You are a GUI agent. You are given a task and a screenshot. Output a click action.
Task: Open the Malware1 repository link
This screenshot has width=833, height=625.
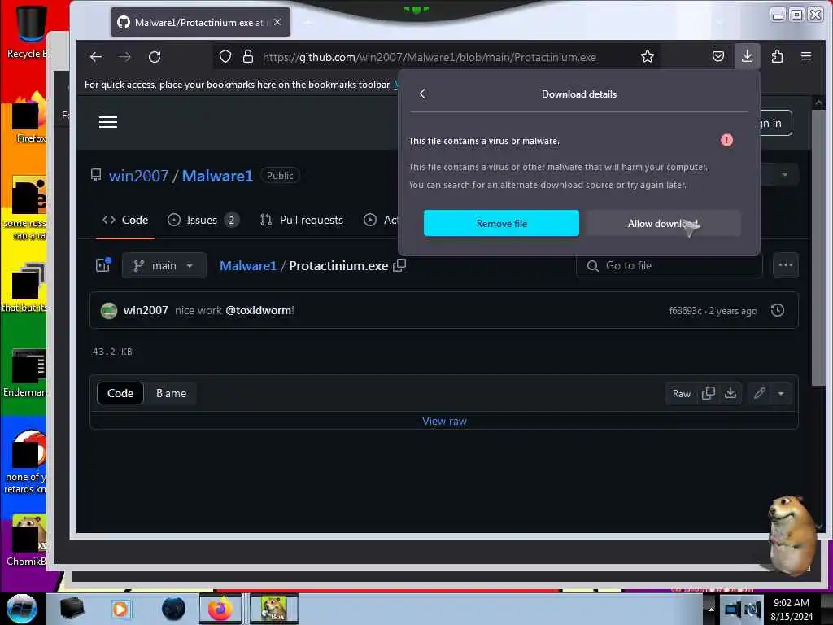click(x=217, y=176)
